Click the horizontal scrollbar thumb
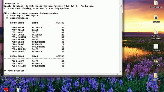Screen dimensions: 164x92 [x=8, y=74]
